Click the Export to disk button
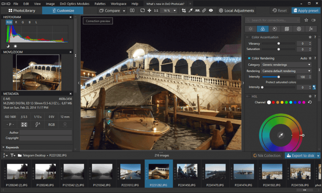This screenshot has height=193, width=322. (300, 156)
